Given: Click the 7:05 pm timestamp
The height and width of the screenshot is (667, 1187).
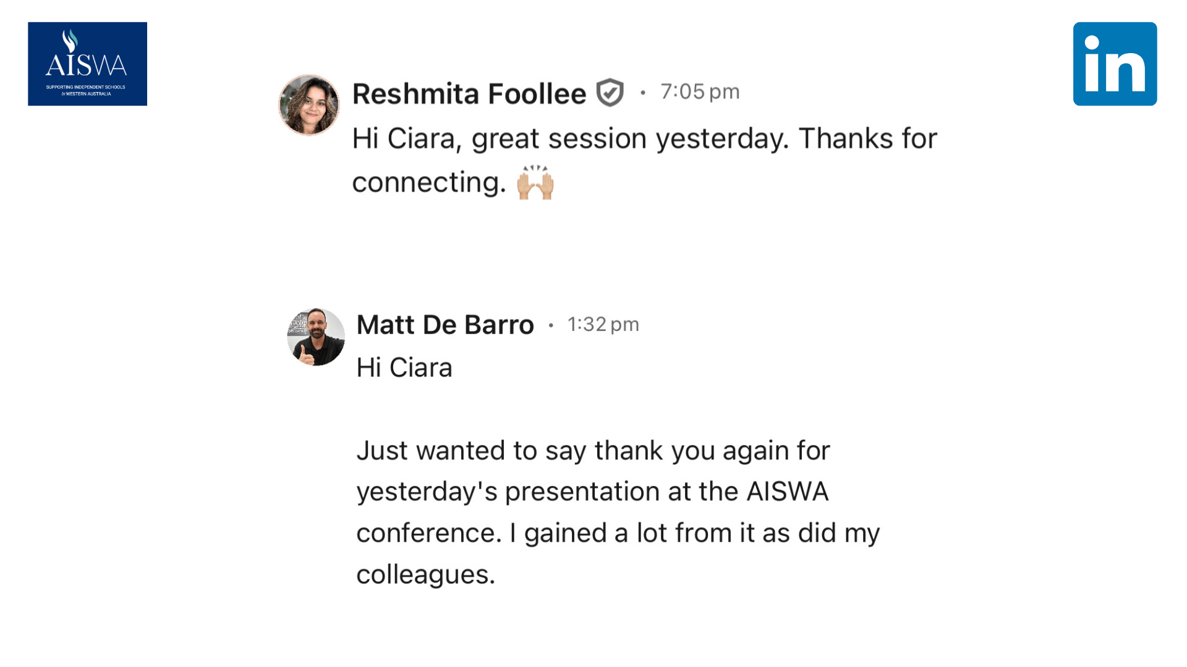Looking at the screenshot, I should tap(700, 92).
